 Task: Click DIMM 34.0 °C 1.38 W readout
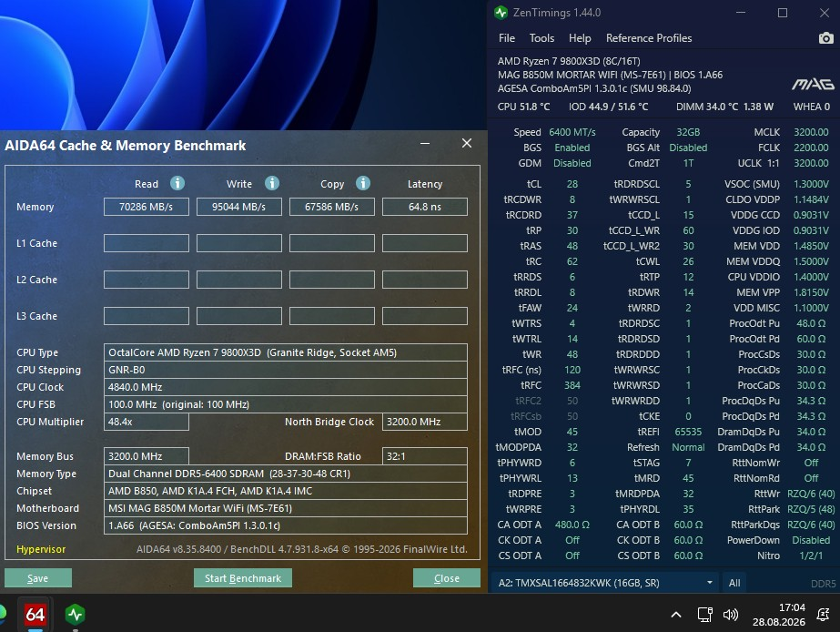[724, 107]
